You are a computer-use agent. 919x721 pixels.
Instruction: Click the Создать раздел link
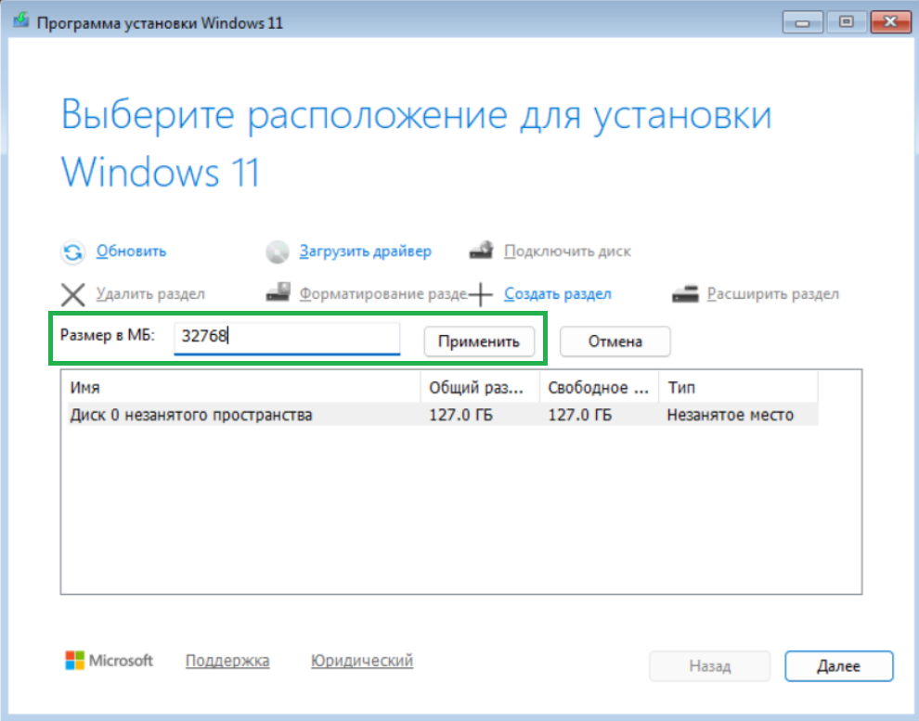[557, 293]
